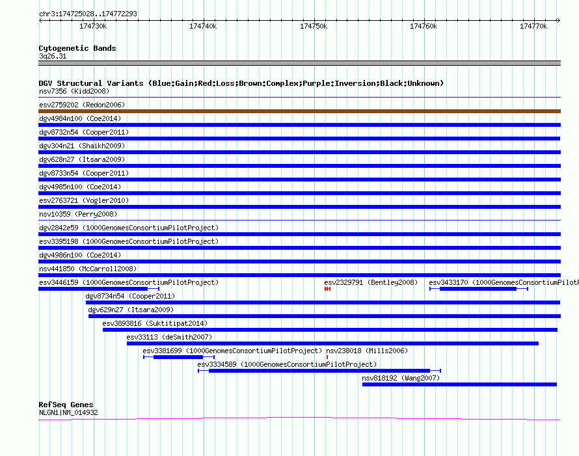Screen dimensions: 579x456
Task: Open the DGV Structural Variants track title
Action: pyautogui.click(x=241, y=83)
